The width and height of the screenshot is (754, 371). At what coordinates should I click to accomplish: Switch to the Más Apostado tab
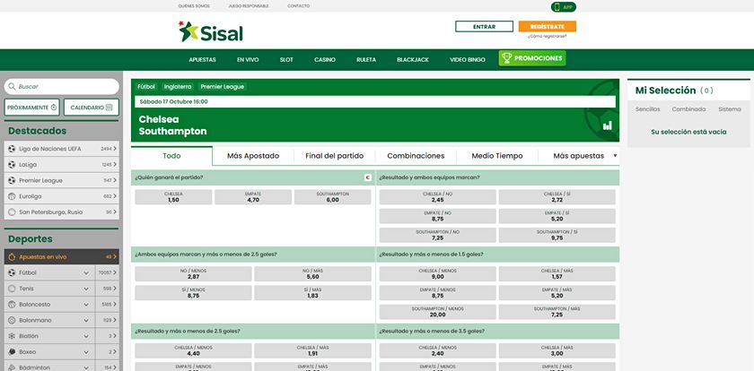253,156
